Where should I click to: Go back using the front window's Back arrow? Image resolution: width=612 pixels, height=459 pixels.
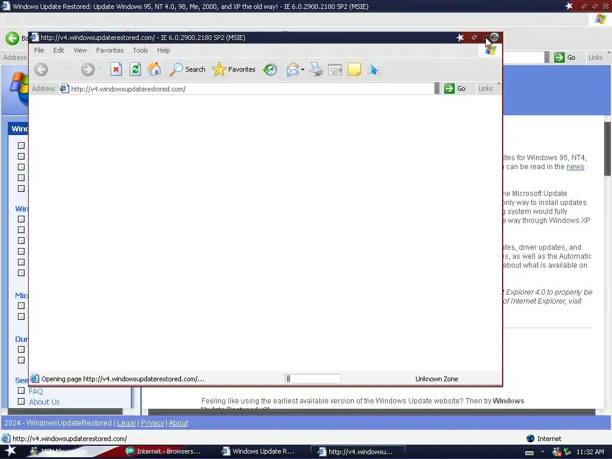41,69
